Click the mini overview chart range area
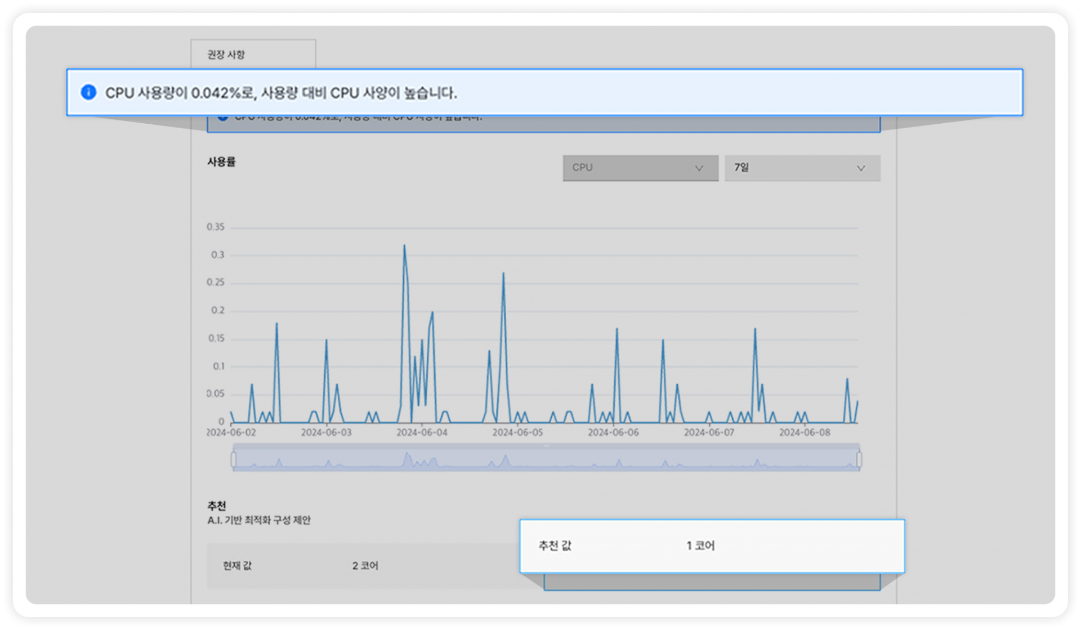This screenshot has width=1081, height=630. [546, 458]
